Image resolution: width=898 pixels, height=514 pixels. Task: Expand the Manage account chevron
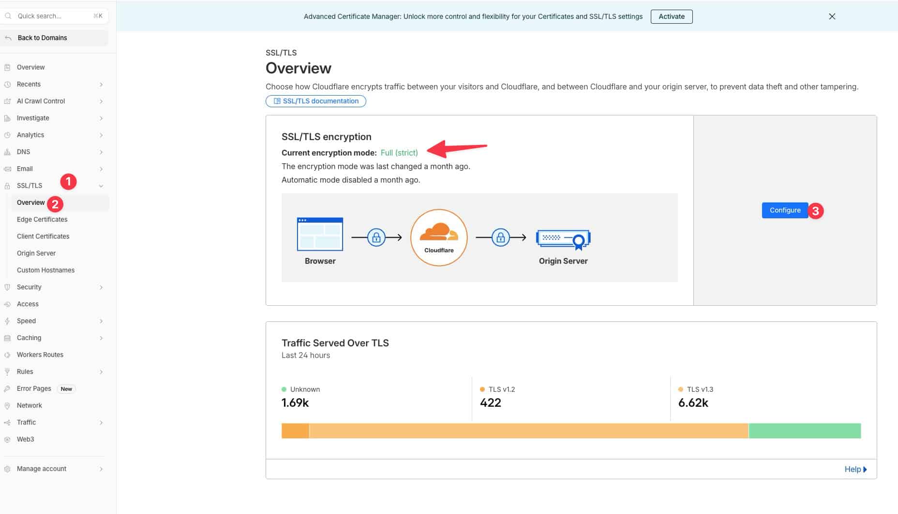coord(101,469)
